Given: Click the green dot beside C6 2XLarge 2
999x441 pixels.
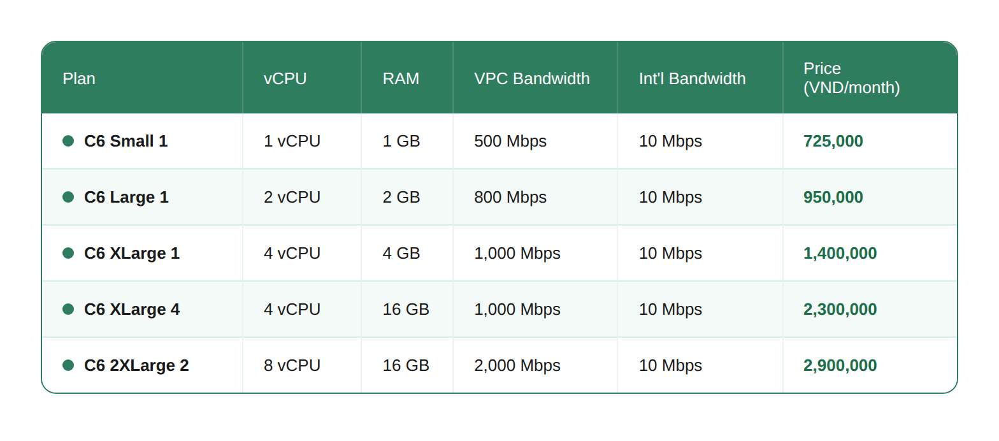Looking at the screenshot, I should click(x=68, y=365).
